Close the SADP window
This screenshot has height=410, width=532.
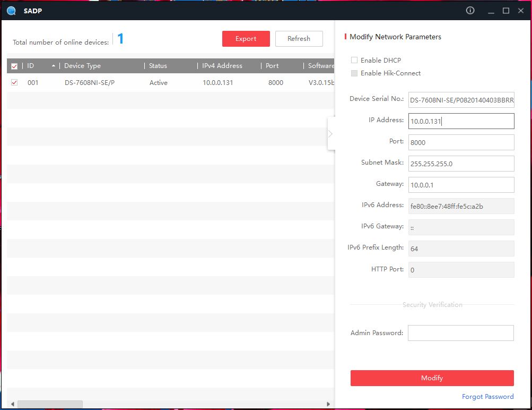[x=520, y=11]
